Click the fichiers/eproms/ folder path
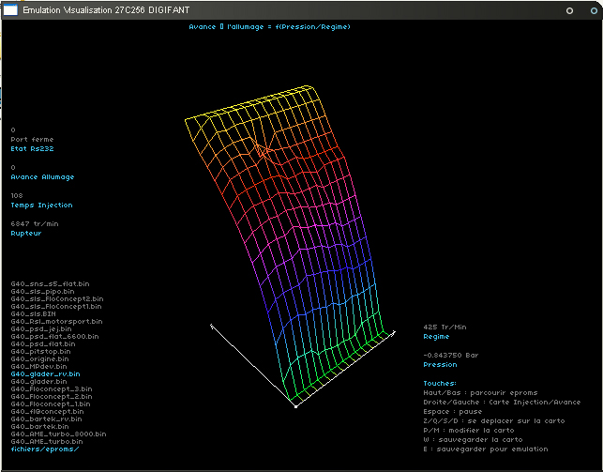Viewport: 603px width, 472px height. [45, 449]
